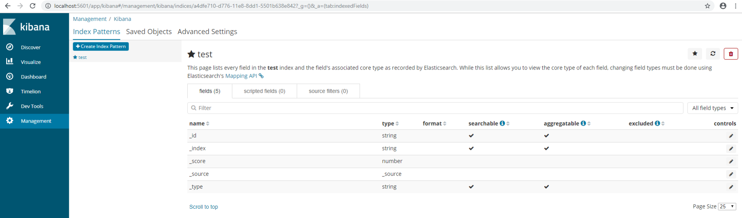Click the red delete index pattern icon

point(731,54)
